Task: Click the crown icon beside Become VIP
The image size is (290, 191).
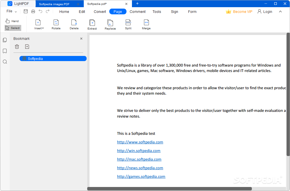Action: tap(228, 12)
